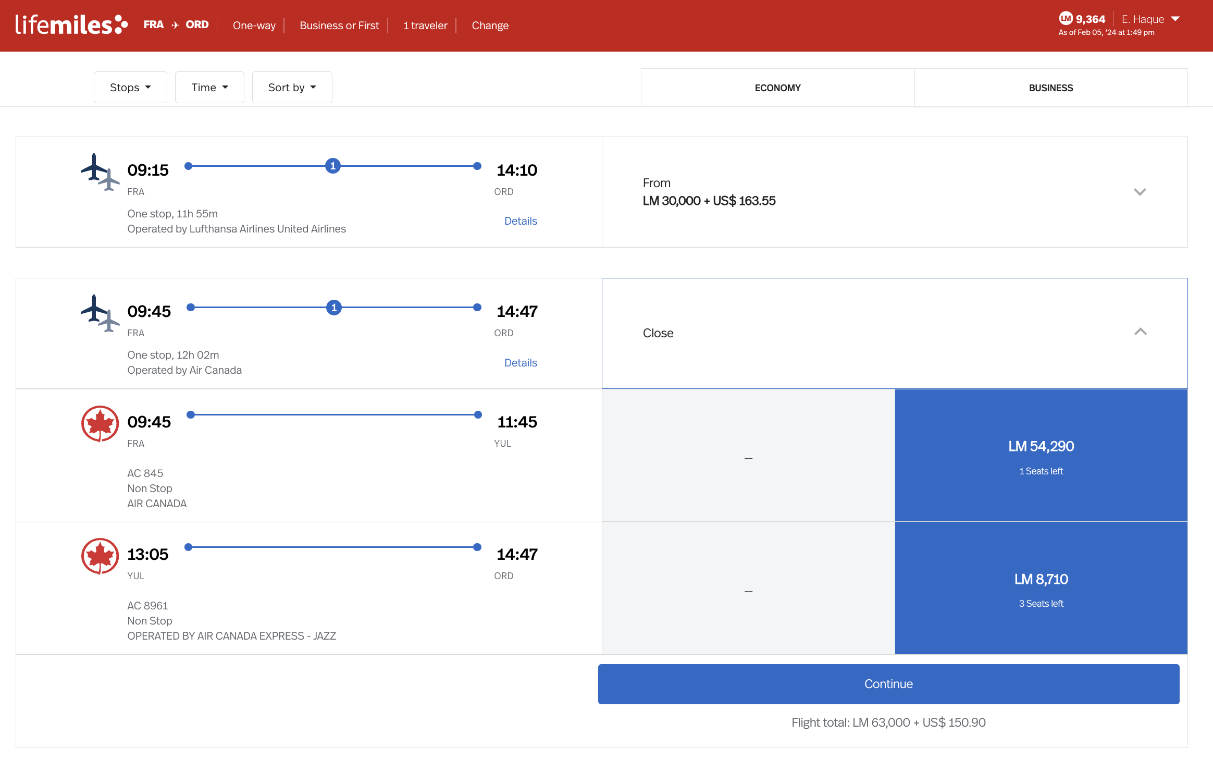The height and width of the screenshot is (759, 1213).
Task: Click Air Canada logo for flight AC 845
Action: [x=100, y=424]
